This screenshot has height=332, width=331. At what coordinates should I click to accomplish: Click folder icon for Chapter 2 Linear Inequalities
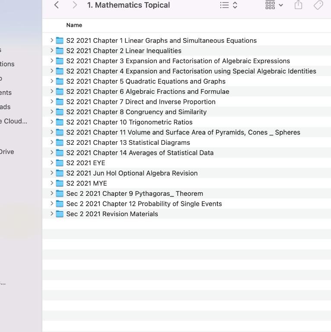[x=60, y=51]
